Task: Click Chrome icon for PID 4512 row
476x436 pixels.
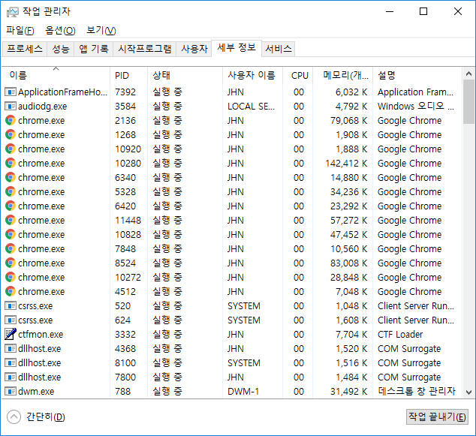Action: [x=11, y=291]
